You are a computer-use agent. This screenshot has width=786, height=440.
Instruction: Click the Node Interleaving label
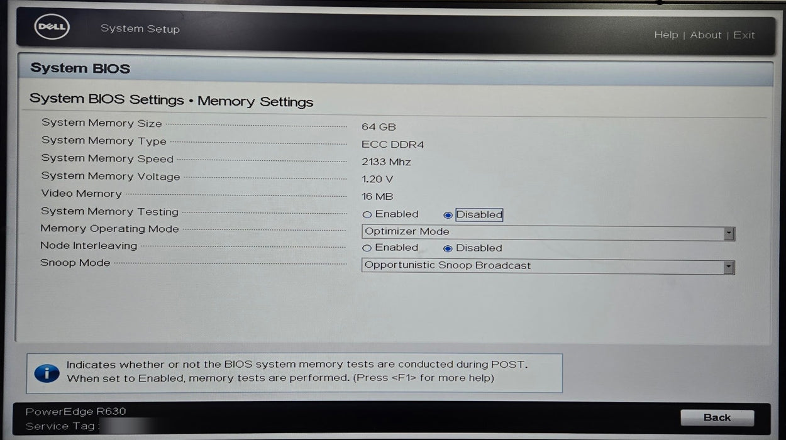click(89, 246)
